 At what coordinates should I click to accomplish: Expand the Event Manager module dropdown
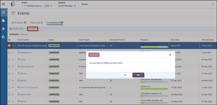tap(75, 6)
